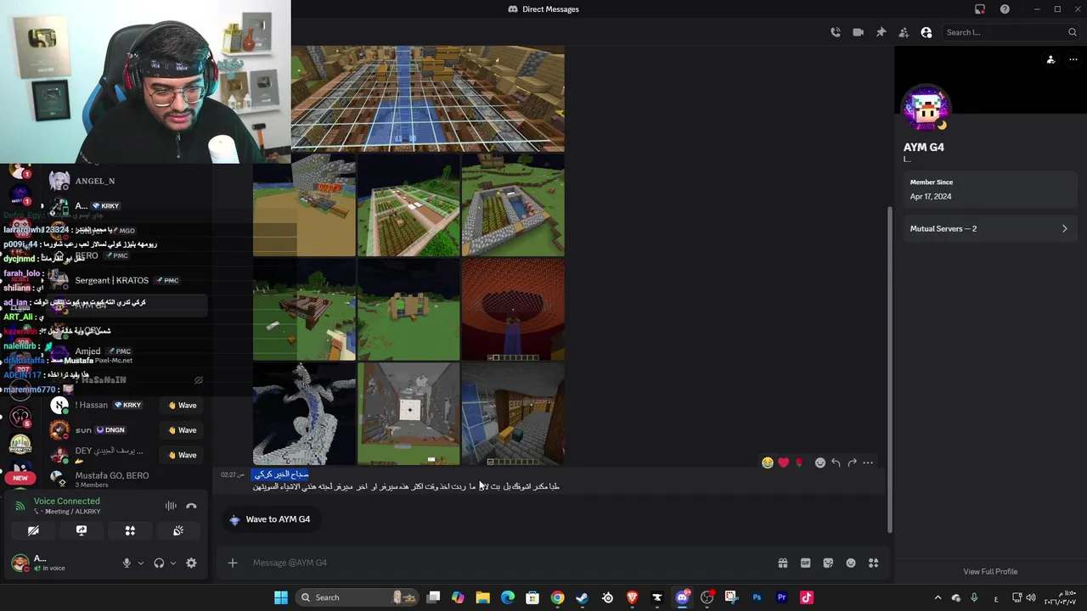1087x611 pixels.
Task: Wave at ! Hassan
Action: (183, 406)
